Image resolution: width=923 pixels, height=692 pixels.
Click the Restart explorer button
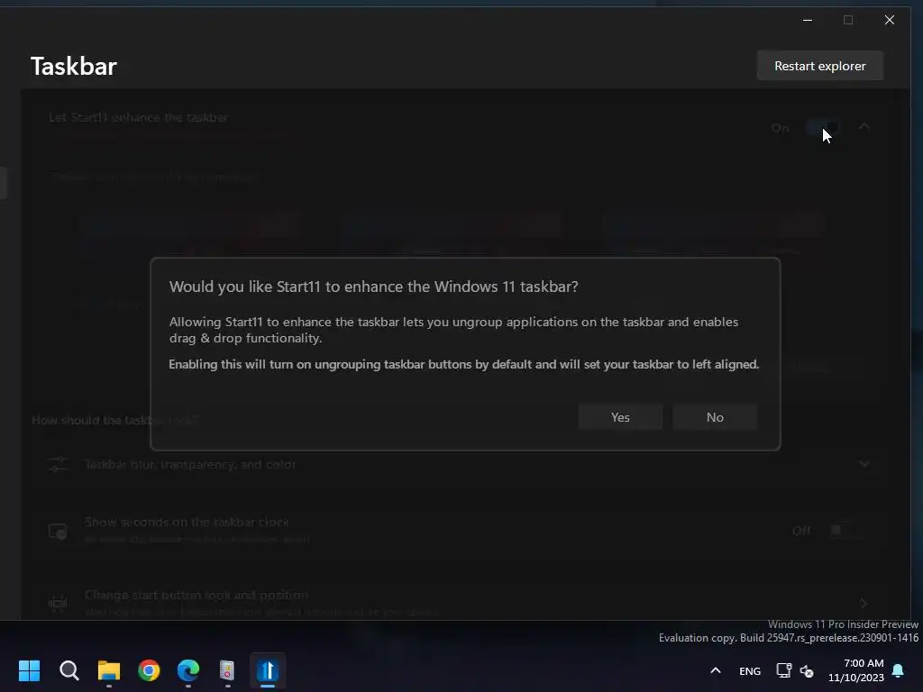pos(820,66)
